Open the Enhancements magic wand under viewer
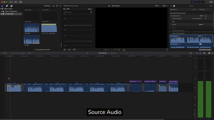Screen dimensions: 214x120 tap(70, 50)
